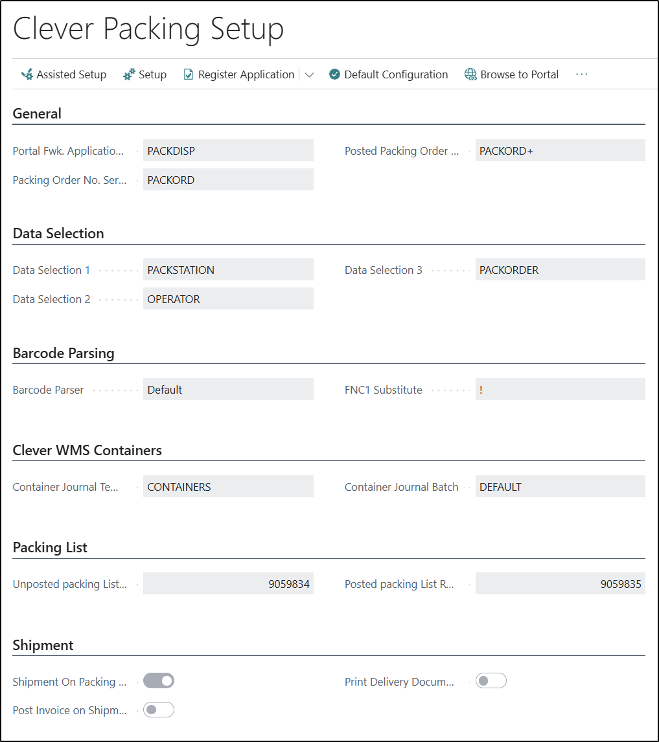Click the Container Journal Batch DEFAULT field
659x742 pixels.
560,487
